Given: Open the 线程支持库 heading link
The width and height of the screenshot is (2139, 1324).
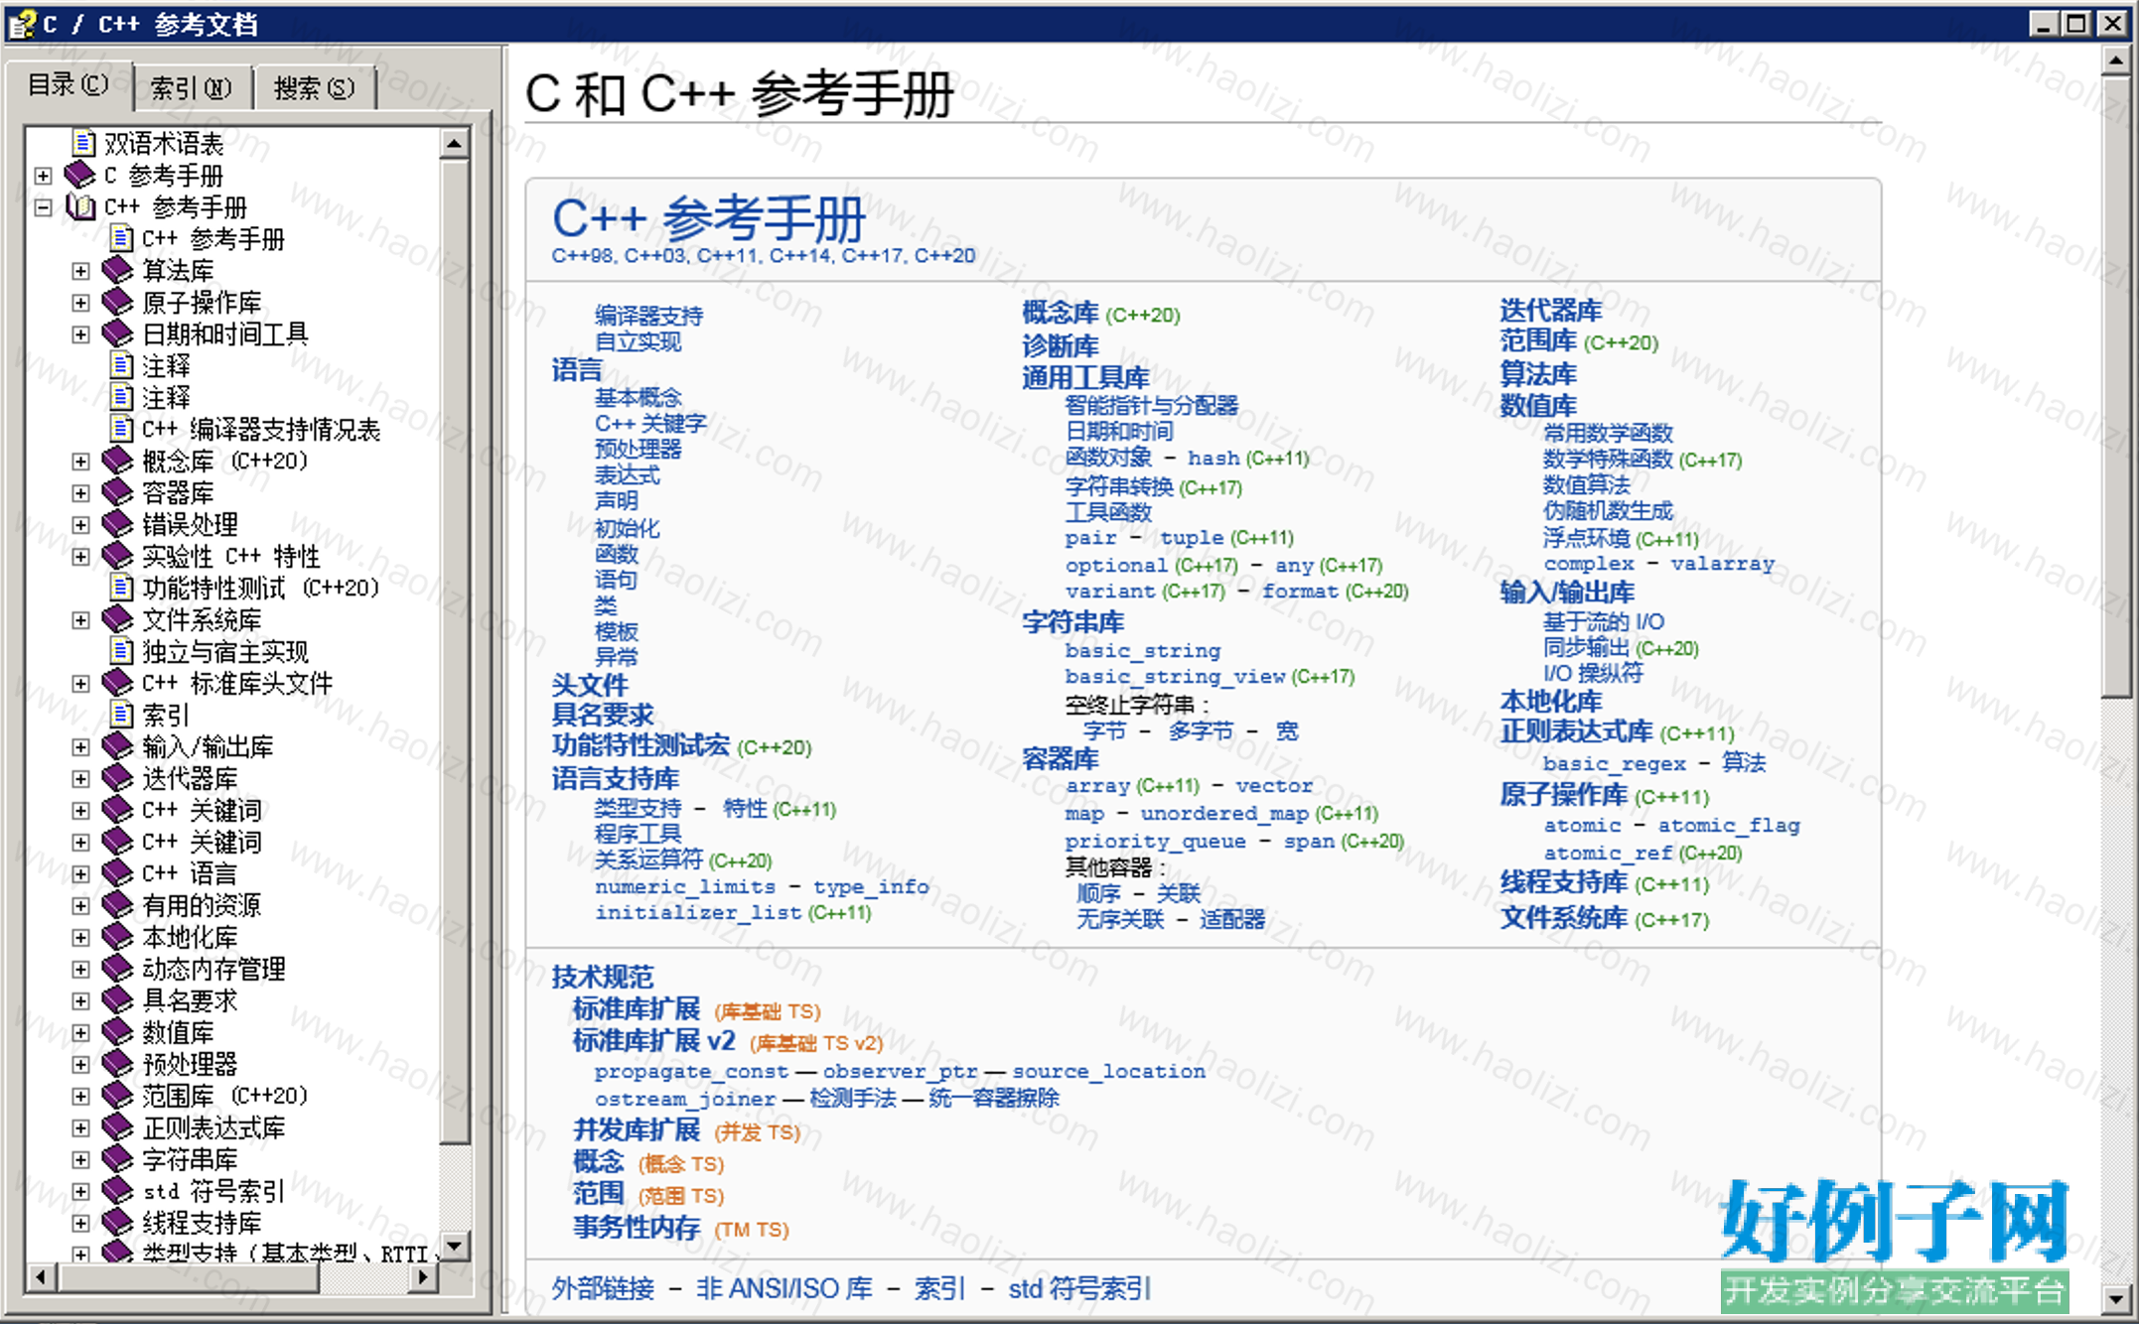Looking at the screenshot, I should pyautogui.click(x=1563, y=882).
